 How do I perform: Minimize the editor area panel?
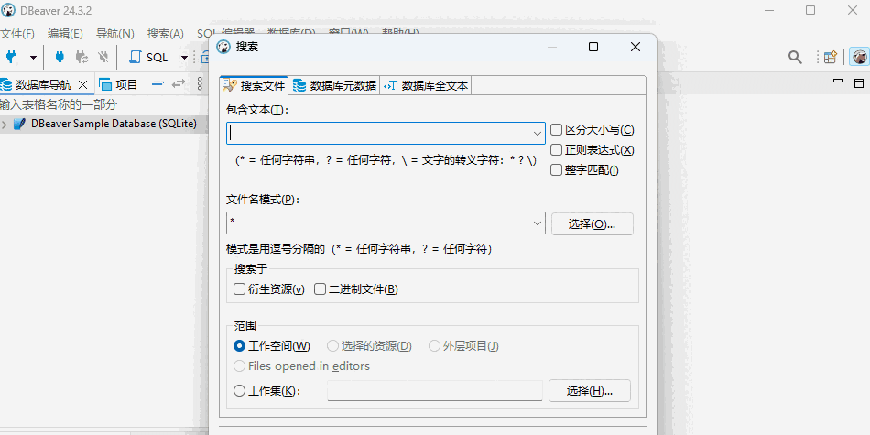(838, 82)
